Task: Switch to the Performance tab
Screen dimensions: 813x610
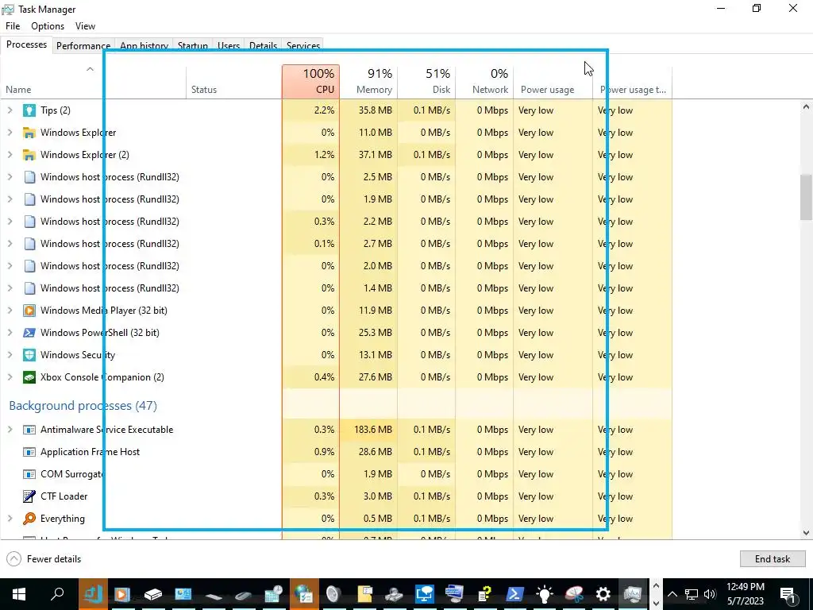Action: [83, 45]
